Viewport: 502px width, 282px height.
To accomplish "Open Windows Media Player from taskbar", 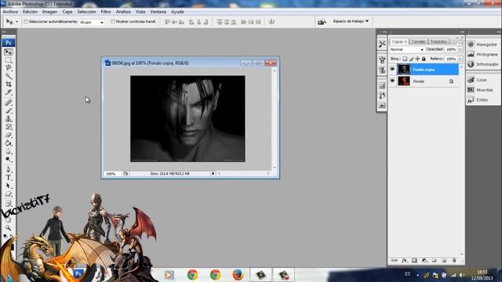I will [x=169, y=275].
